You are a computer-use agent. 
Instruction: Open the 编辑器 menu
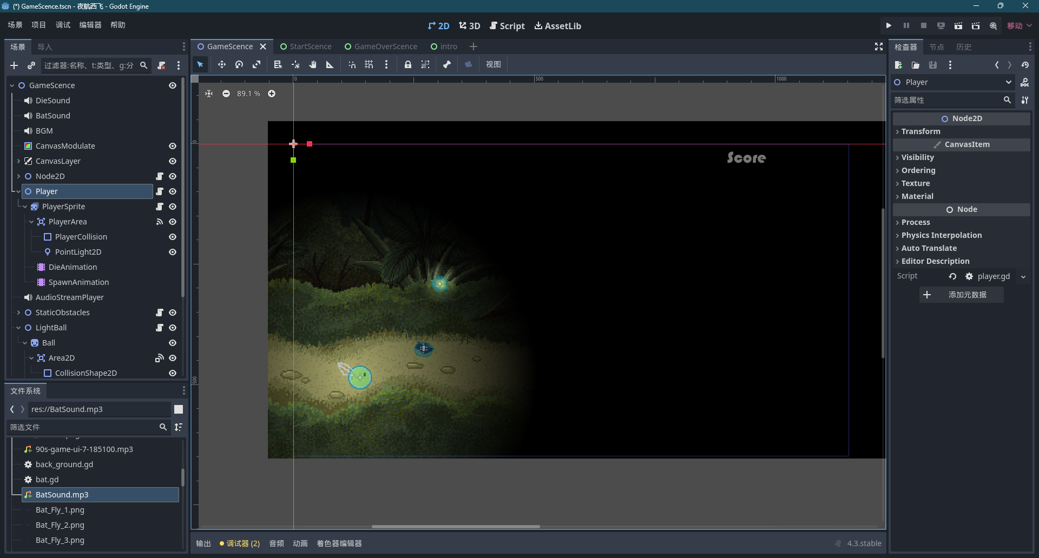[x=90, y=25]
